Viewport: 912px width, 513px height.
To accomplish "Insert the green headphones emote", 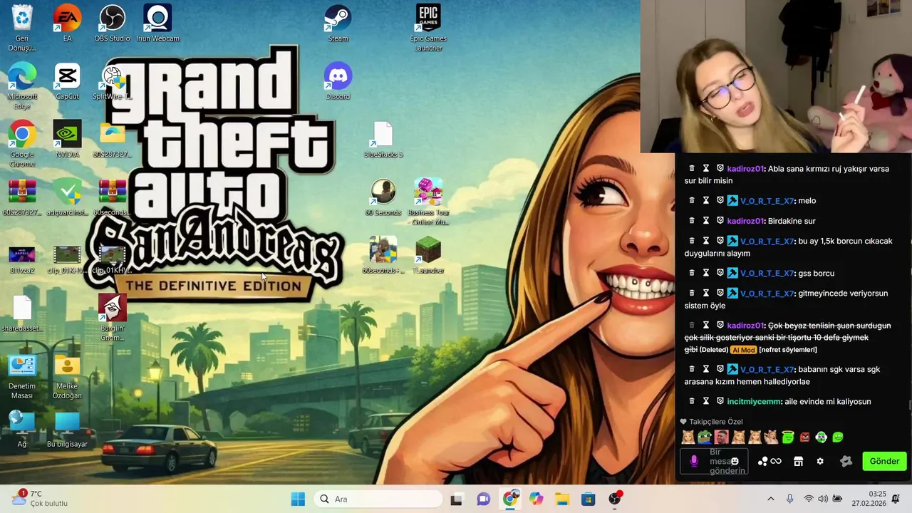I will [821, 437].
